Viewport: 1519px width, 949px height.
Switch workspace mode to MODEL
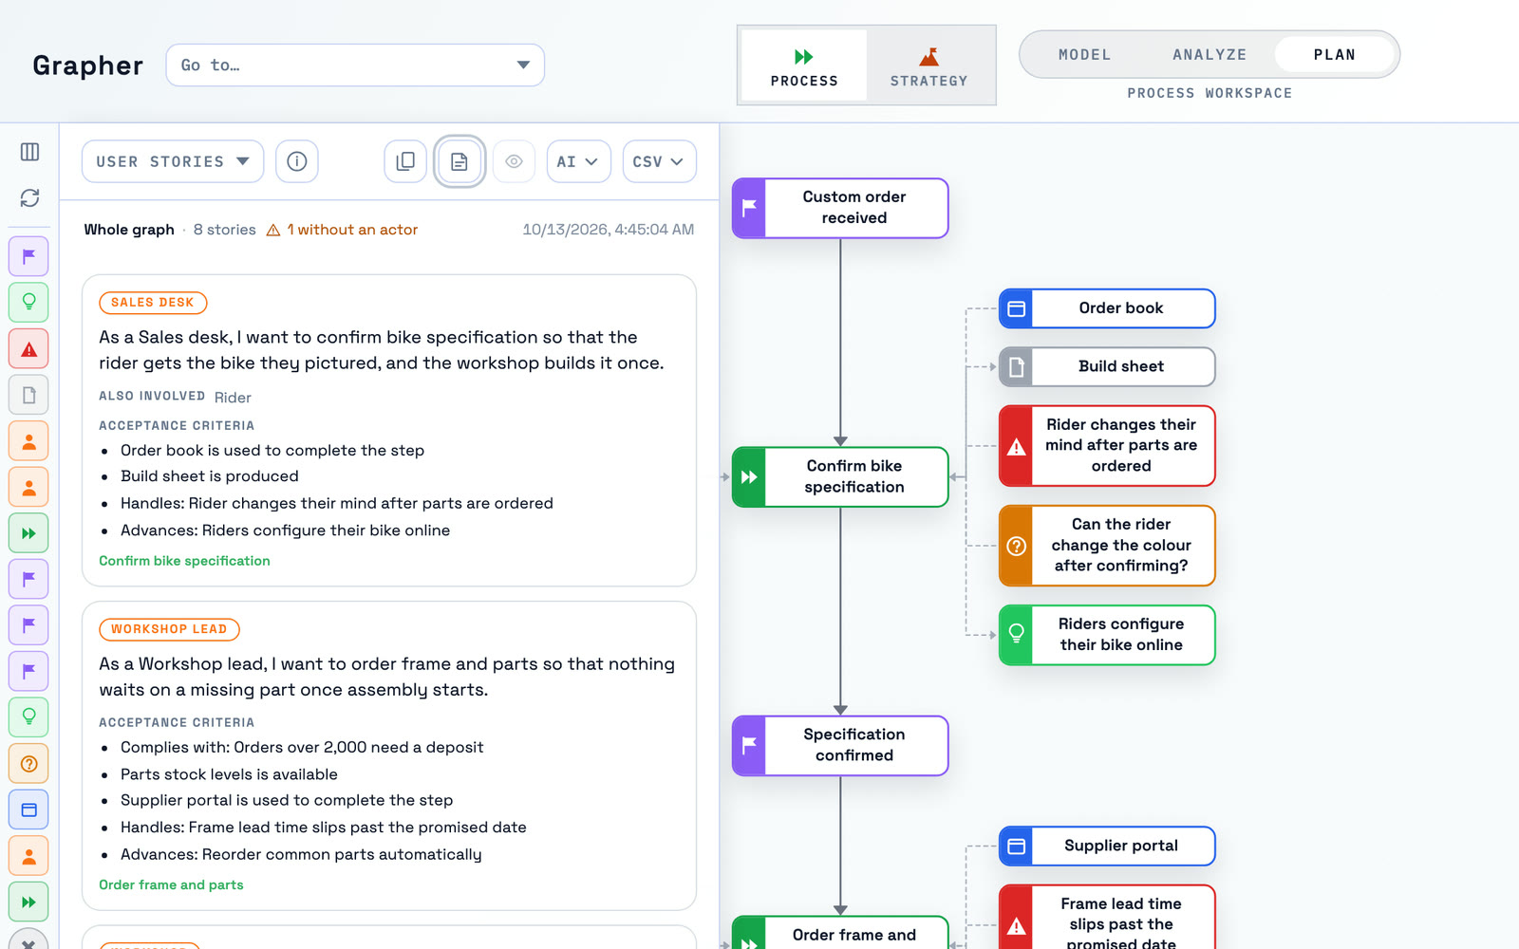pos(1084,55)
